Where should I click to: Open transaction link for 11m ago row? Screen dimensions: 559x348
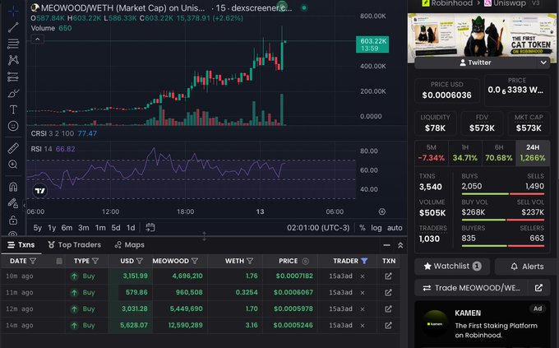pyautogui.click(x=388, y=292)
